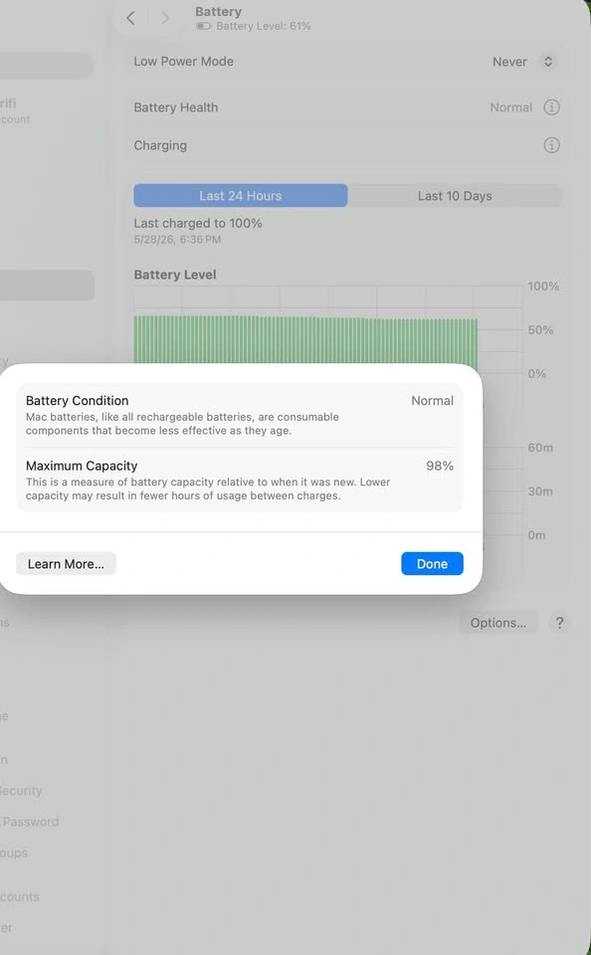Viewport: 591px width, 955px height.
Task: Click the question mark help button
Action: (x=559, y=623)
